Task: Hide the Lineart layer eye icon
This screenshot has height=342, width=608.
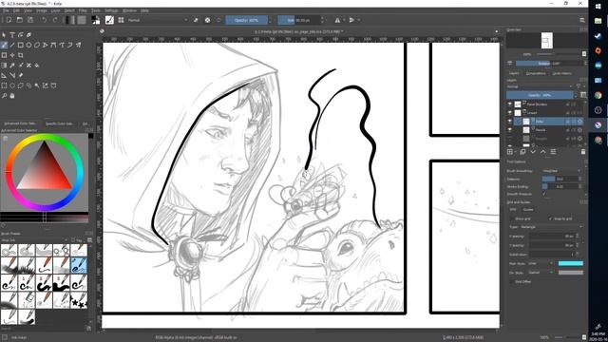Action: coord(510,112)
